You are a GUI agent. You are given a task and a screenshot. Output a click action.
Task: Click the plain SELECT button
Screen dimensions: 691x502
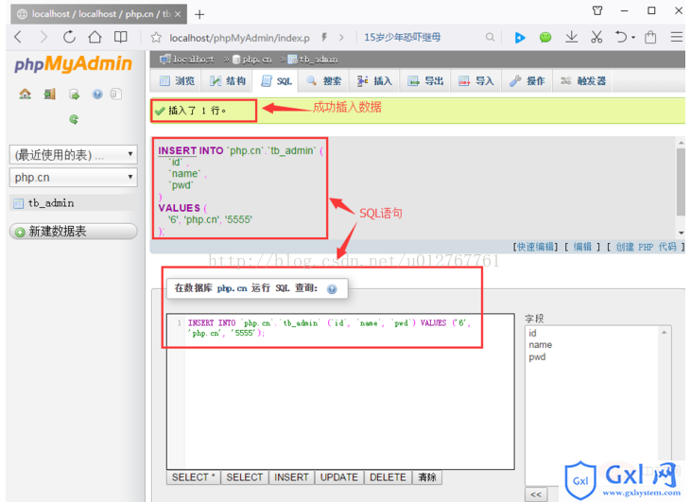(x=245, y=477)
